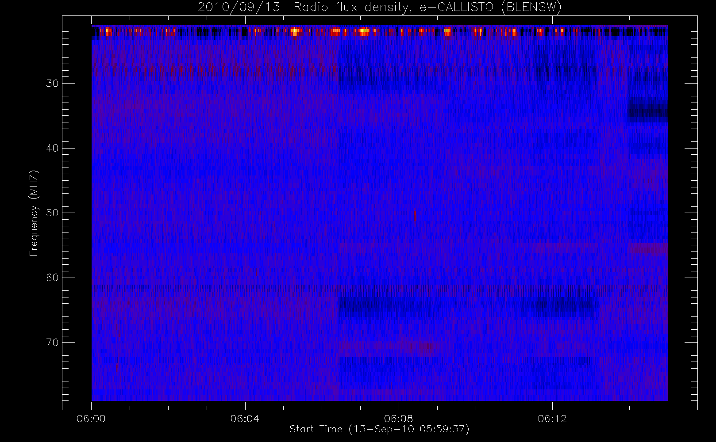Click the plot title showing e-CALLISTO (BLENSW)

(380, 8)
